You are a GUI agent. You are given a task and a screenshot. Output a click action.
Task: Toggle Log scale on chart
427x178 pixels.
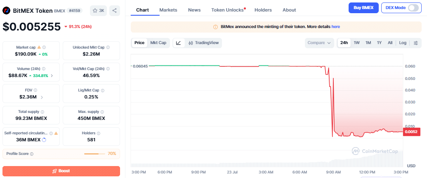[x=403, y=43]
